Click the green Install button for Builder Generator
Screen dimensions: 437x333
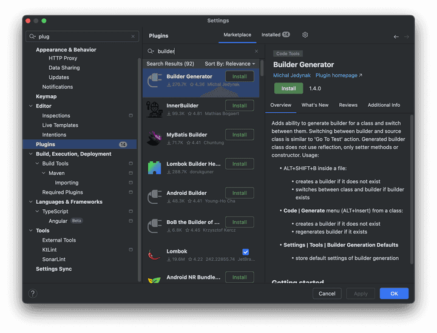[x=288, y=89]
